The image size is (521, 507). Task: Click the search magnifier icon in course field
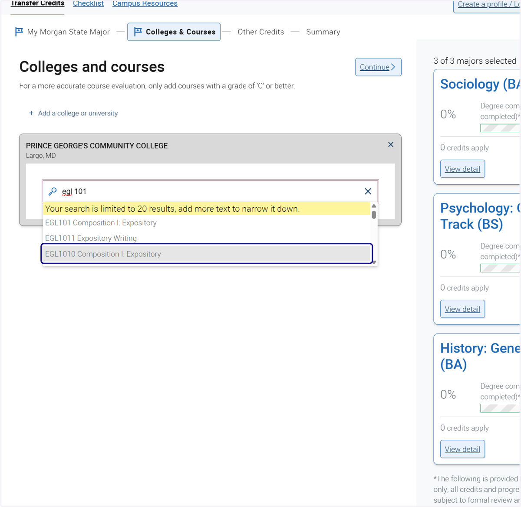coord(53,191)
